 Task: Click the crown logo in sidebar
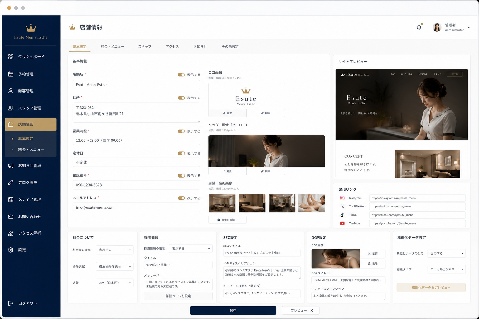point(31,28)
